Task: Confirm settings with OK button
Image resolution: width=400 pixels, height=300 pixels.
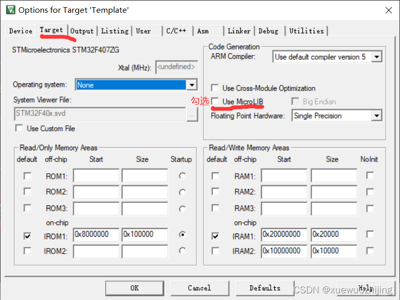Action: click(x=135, y=288)
